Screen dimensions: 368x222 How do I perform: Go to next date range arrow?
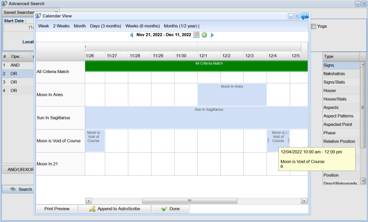click(212, 35)
